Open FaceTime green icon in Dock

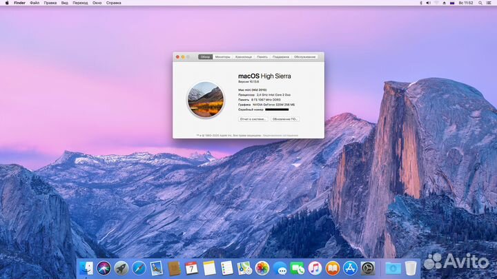(298, 268)
